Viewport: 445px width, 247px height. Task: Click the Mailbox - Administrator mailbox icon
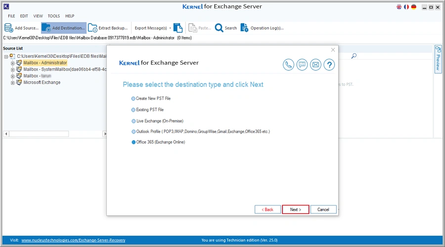coord(19,63)
